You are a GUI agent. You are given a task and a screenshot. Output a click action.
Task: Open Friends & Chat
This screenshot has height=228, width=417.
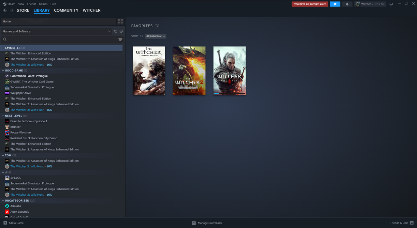coord(399,223)
